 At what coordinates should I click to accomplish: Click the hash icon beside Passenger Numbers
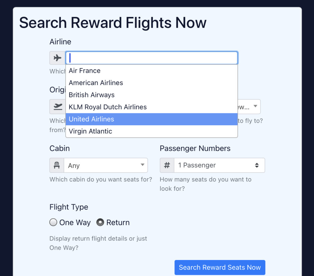point(167,165)
